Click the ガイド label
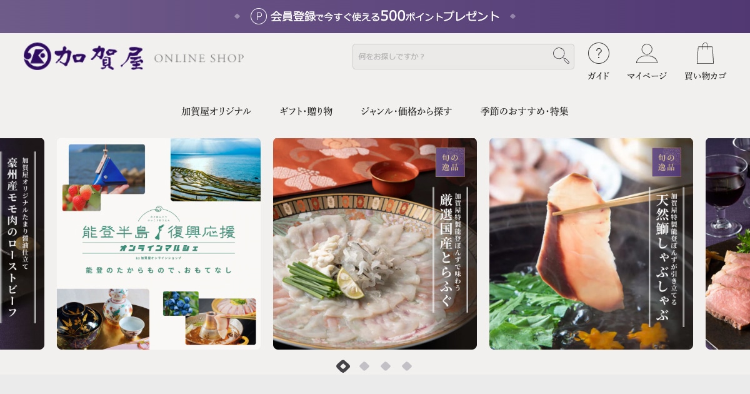Image resolution: width=750 pixels, height=394 pixels. 599,76
